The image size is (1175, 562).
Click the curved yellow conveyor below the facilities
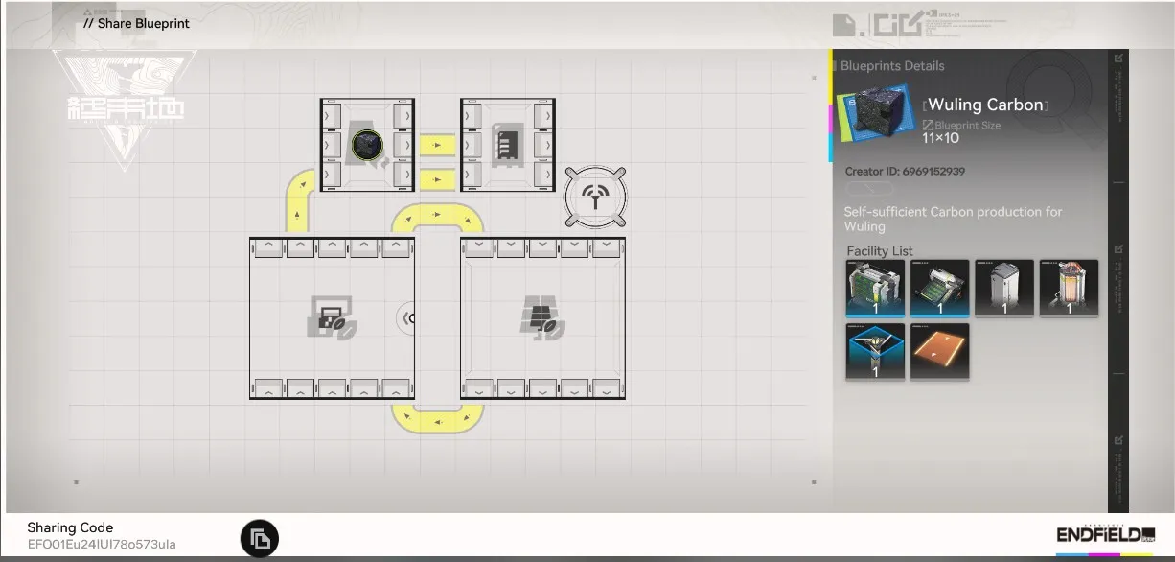(x=436, y=418)
